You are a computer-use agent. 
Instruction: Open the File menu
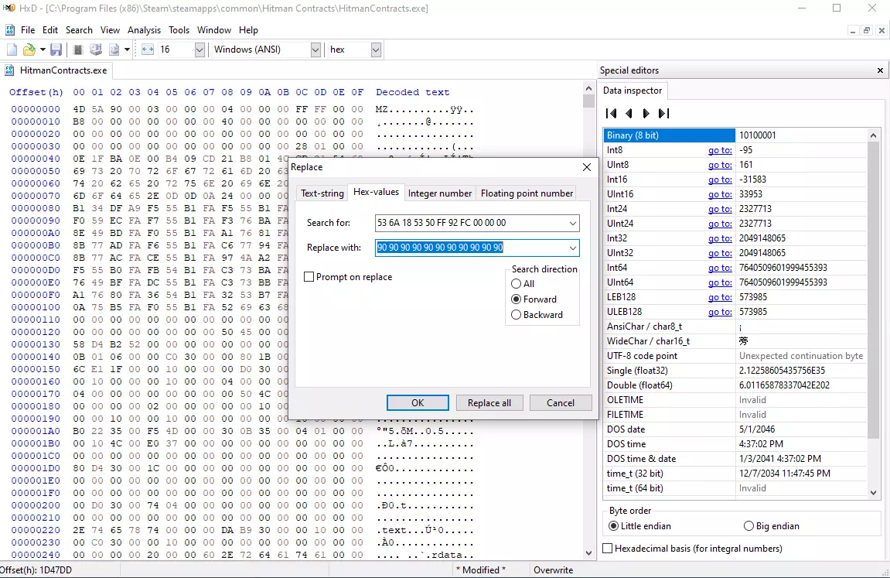pos(28,30)
